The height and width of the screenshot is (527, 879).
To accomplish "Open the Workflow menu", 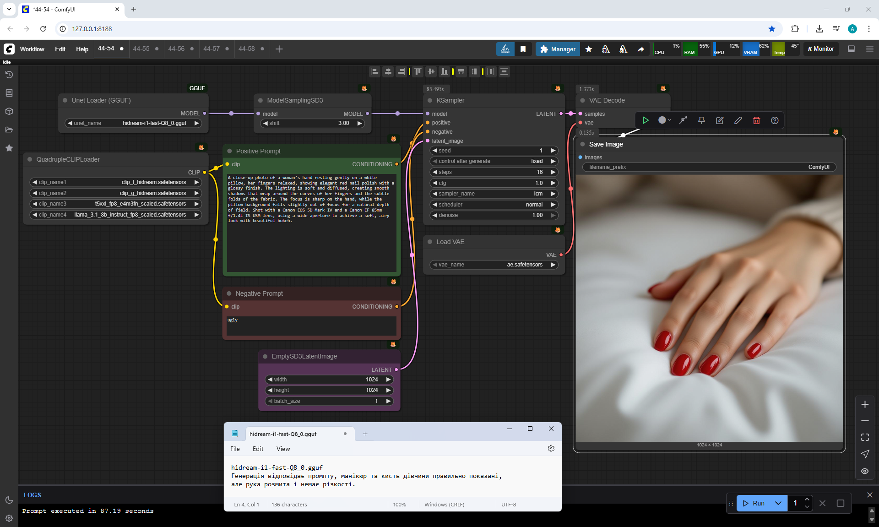I will point(32,49).
